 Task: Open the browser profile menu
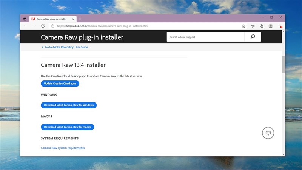[x=271, y=26]
